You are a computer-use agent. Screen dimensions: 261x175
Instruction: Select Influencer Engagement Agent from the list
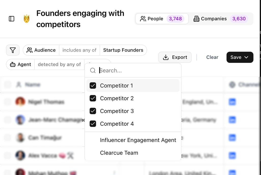138,140
